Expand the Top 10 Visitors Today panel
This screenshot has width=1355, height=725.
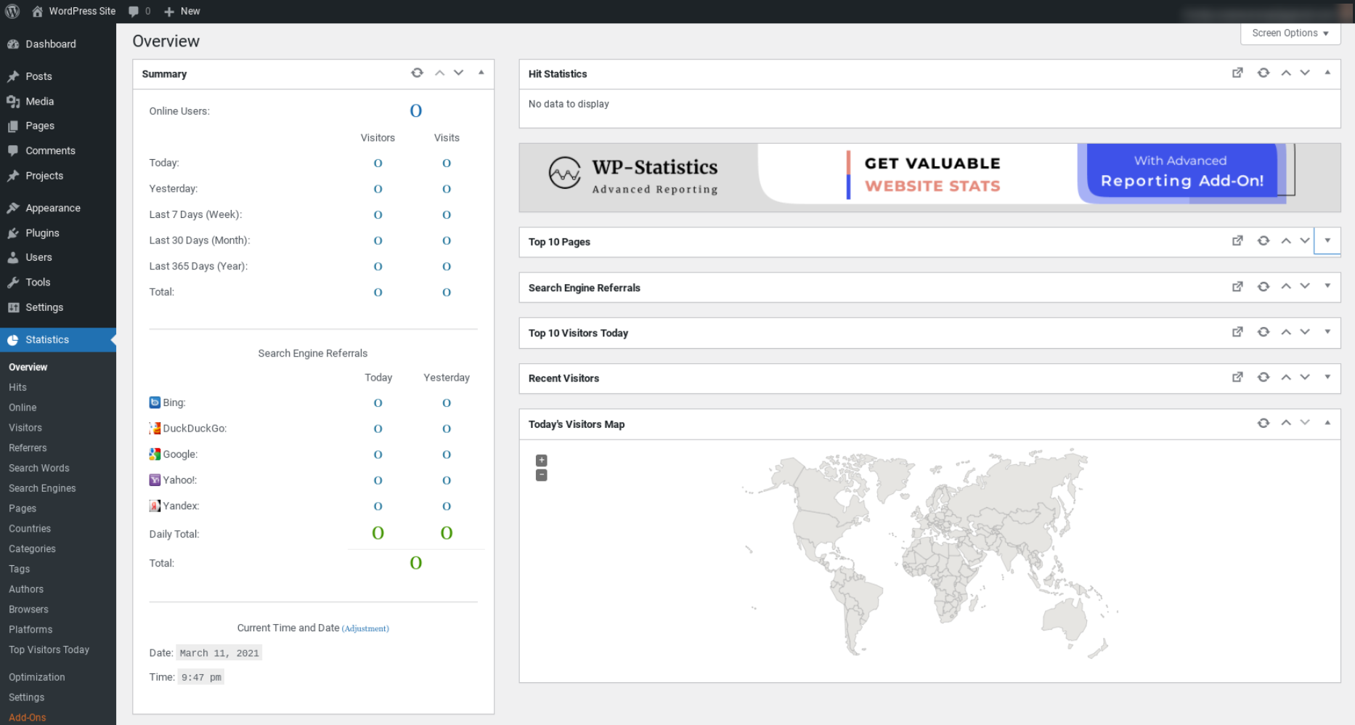point(1327,332)
